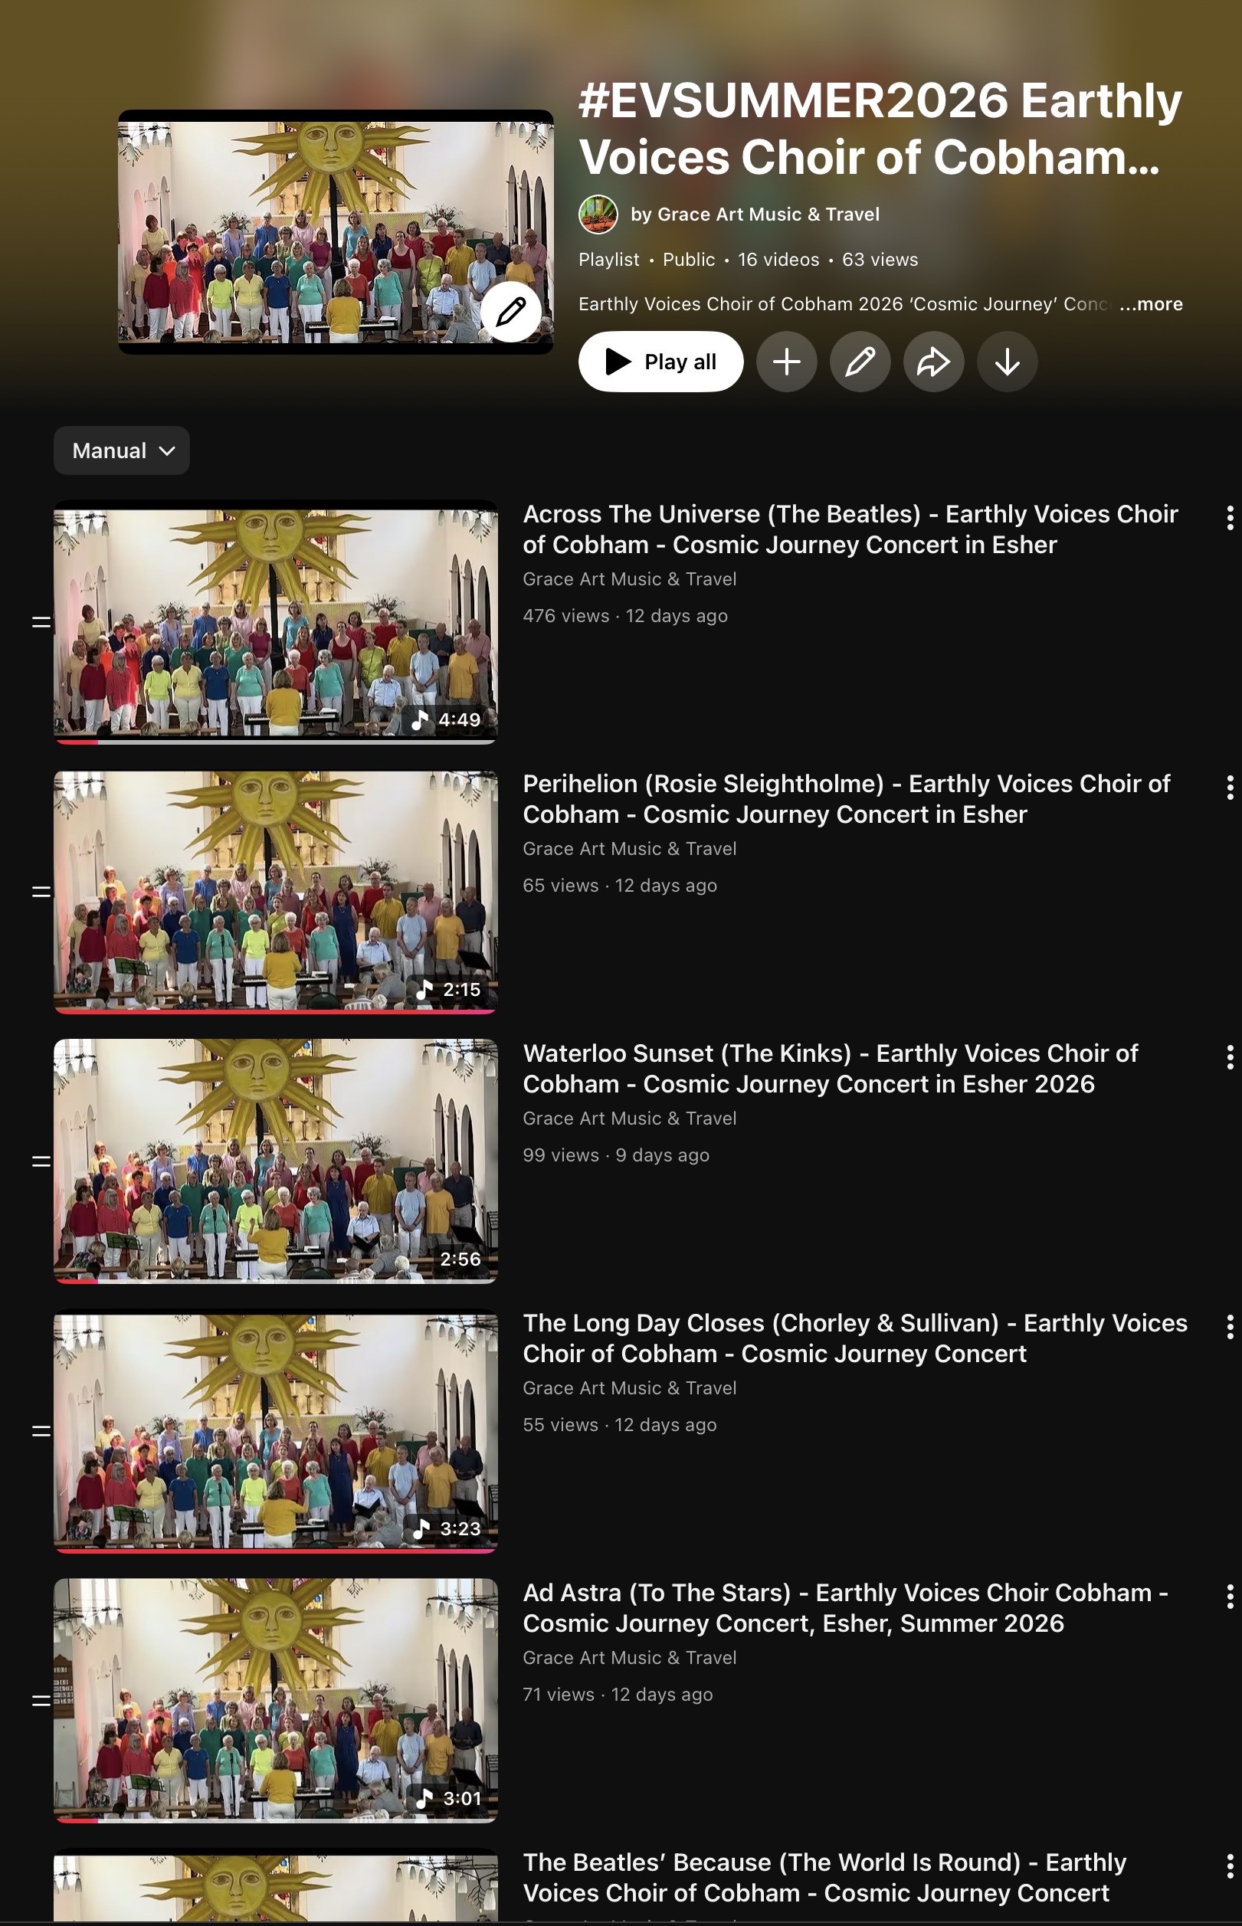The width and height of the screenshot is (1242, 1926).
Task: Open options menu for The Long Day Closes
Action: (x=1229, y=1327)
